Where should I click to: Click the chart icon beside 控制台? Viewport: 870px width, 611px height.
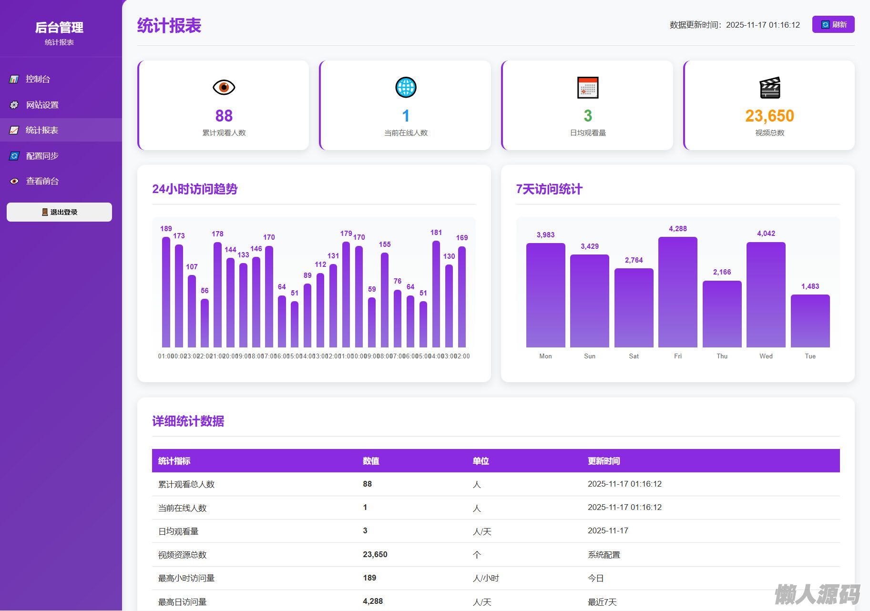14,79
